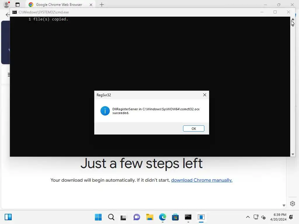Viewport: 299px width, 224px height.
Task: Click the 'Just a few steps left' heading
Action: pos(142,163)
